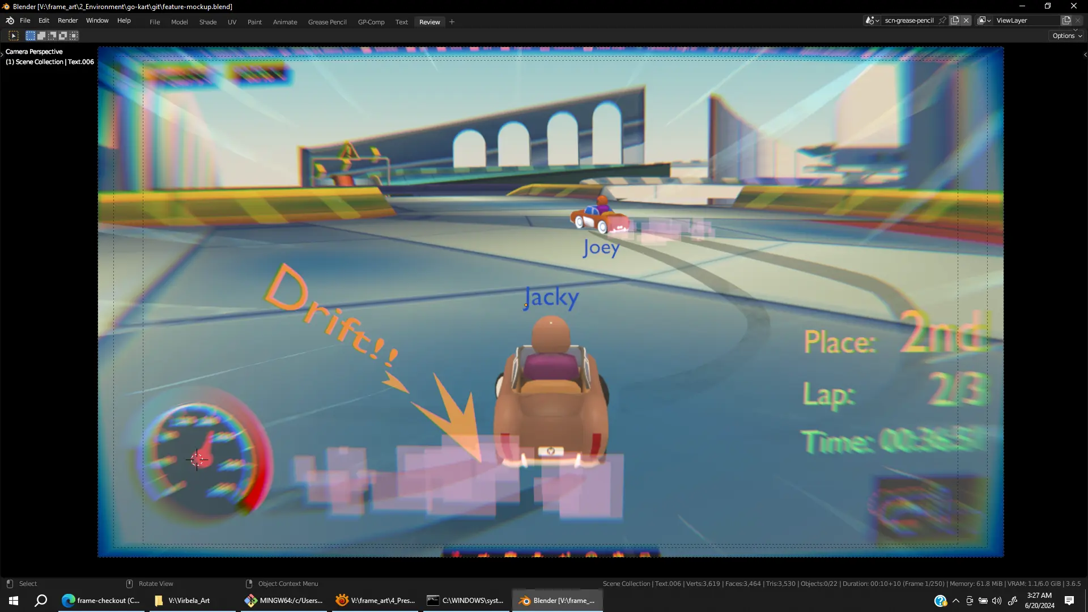Screen dimensions: 1088x612
Task: Toggle the scene pin icon
Action: [942, 20]
